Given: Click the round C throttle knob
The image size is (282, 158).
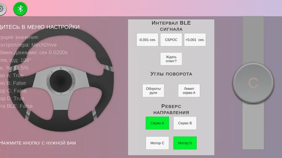Looking at the screenshot, I should [253, 83].
